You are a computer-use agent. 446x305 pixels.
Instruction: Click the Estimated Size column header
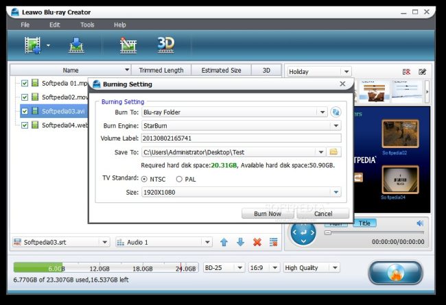pos(221,70)
